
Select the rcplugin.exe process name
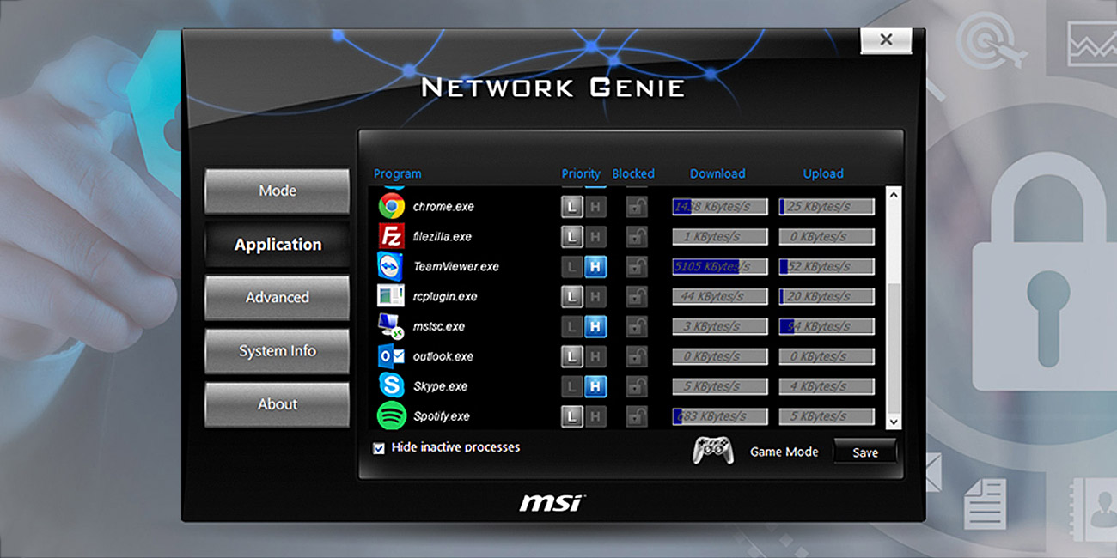click(445, 297)
